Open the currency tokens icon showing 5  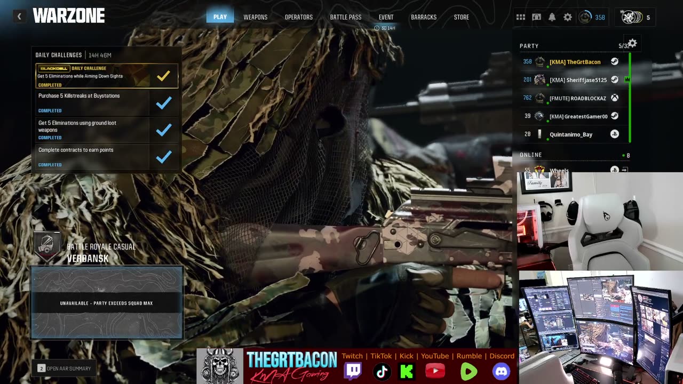[x=632, y=17]
